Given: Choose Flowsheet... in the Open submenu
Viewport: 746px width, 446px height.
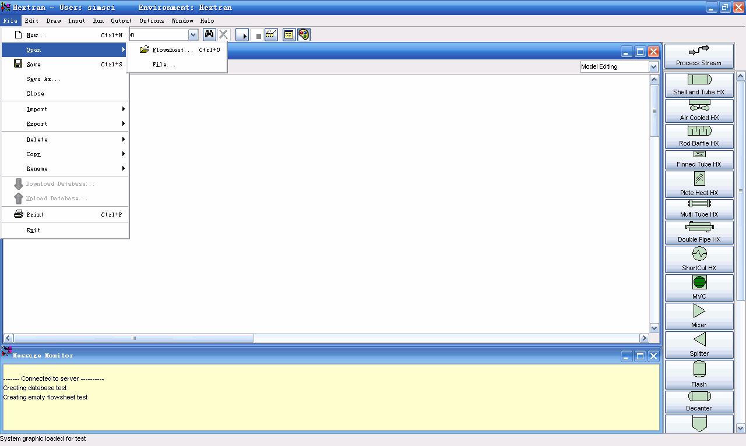Looking at the screenshot, I should (x=177, y=50).
